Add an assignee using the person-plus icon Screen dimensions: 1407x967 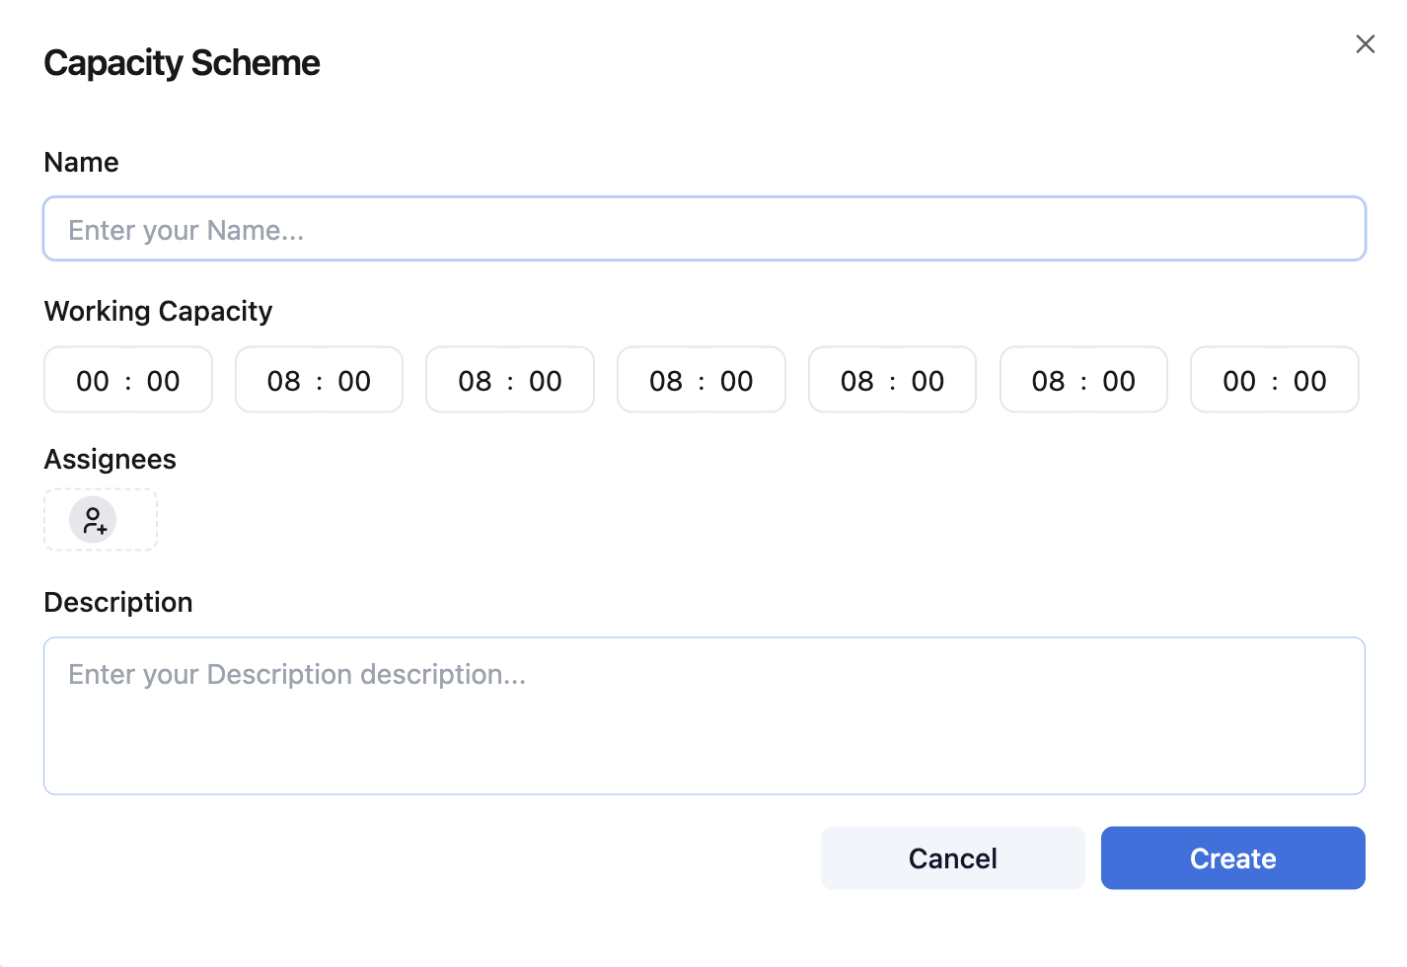tap(93, 520)
